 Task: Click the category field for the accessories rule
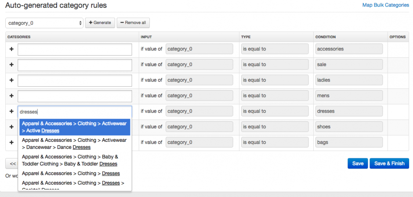click(75, 49)
